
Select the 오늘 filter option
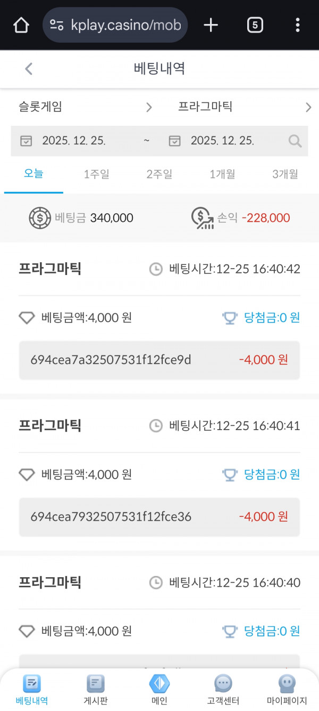pos(33,174)
